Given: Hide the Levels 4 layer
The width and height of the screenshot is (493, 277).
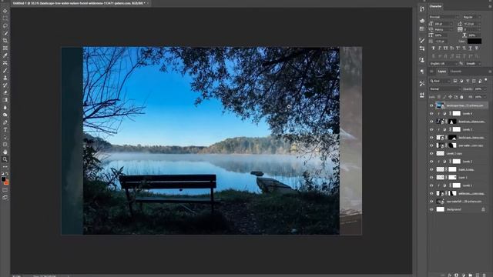Looking at the screenshot, I should point(431,113).
